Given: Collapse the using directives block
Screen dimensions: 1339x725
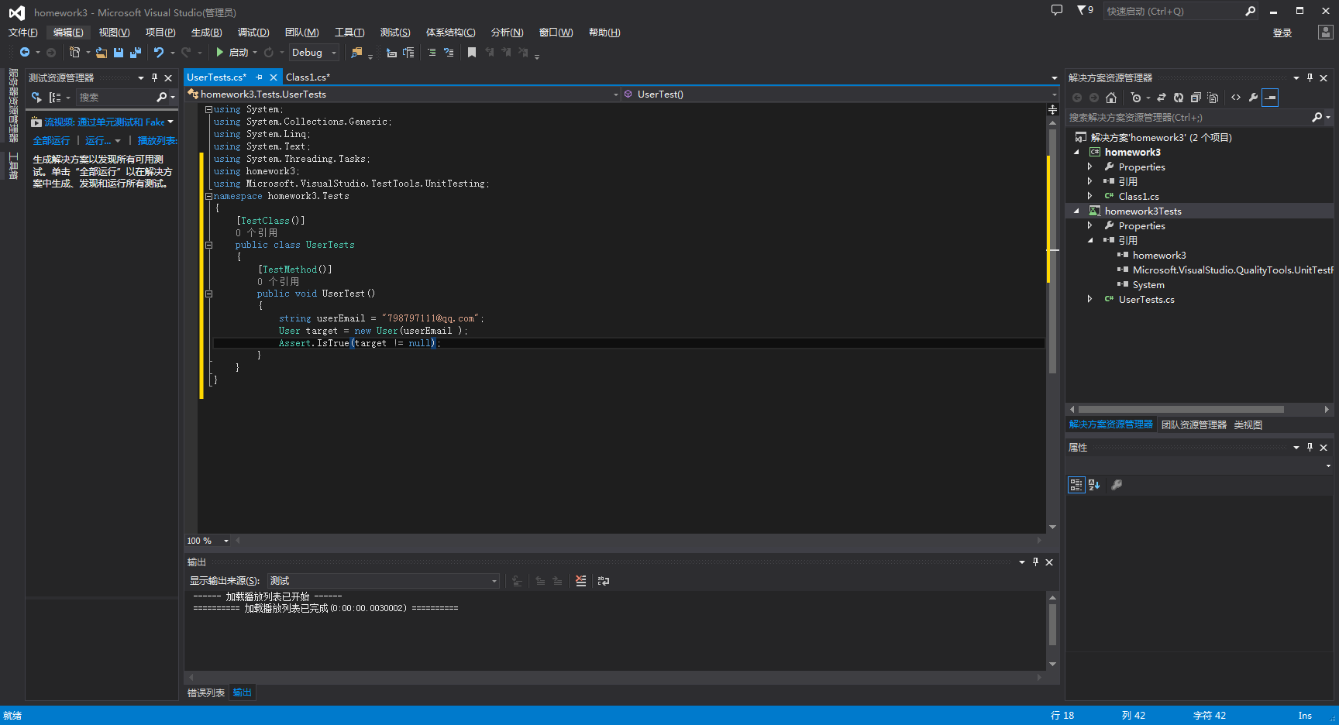Looking at the screenshot, I should [208, 110].
